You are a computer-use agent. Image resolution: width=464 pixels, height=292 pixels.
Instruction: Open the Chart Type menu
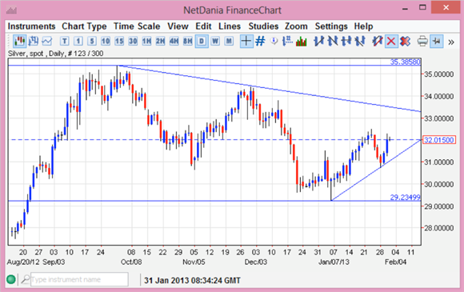(x=84, y=26)
